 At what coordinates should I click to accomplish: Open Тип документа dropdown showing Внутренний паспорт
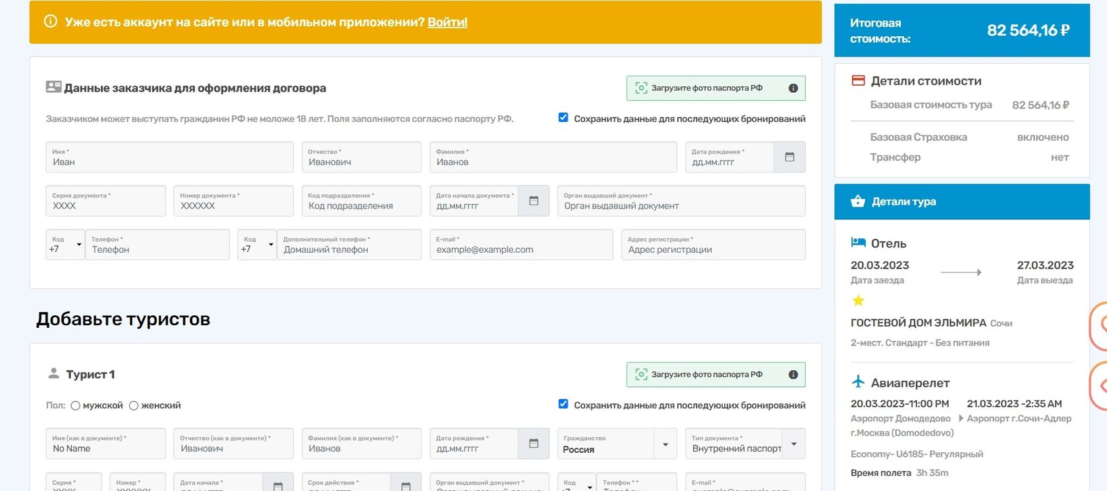click(x=745, y=444)
